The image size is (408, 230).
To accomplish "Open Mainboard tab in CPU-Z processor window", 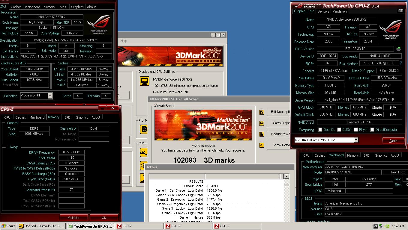I will click(33, 7).
